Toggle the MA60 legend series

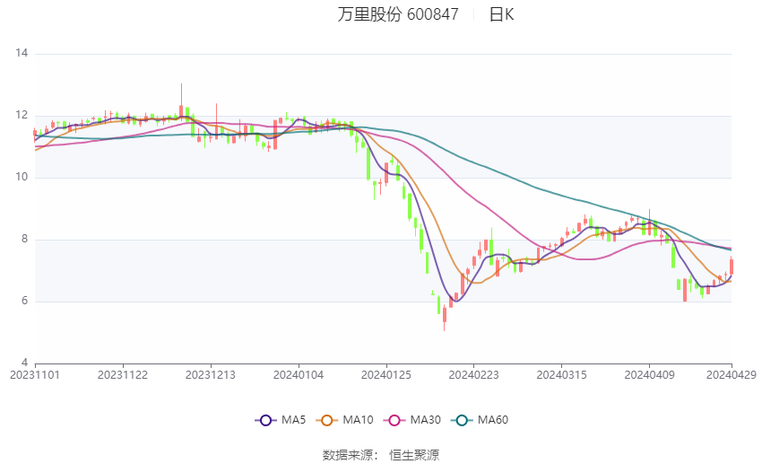pyautogui.click(x=480, y=420)
